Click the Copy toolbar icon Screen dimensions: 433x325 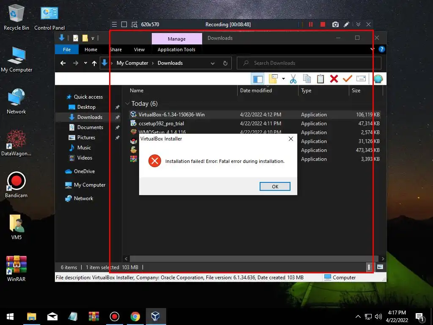pos(307,79)
